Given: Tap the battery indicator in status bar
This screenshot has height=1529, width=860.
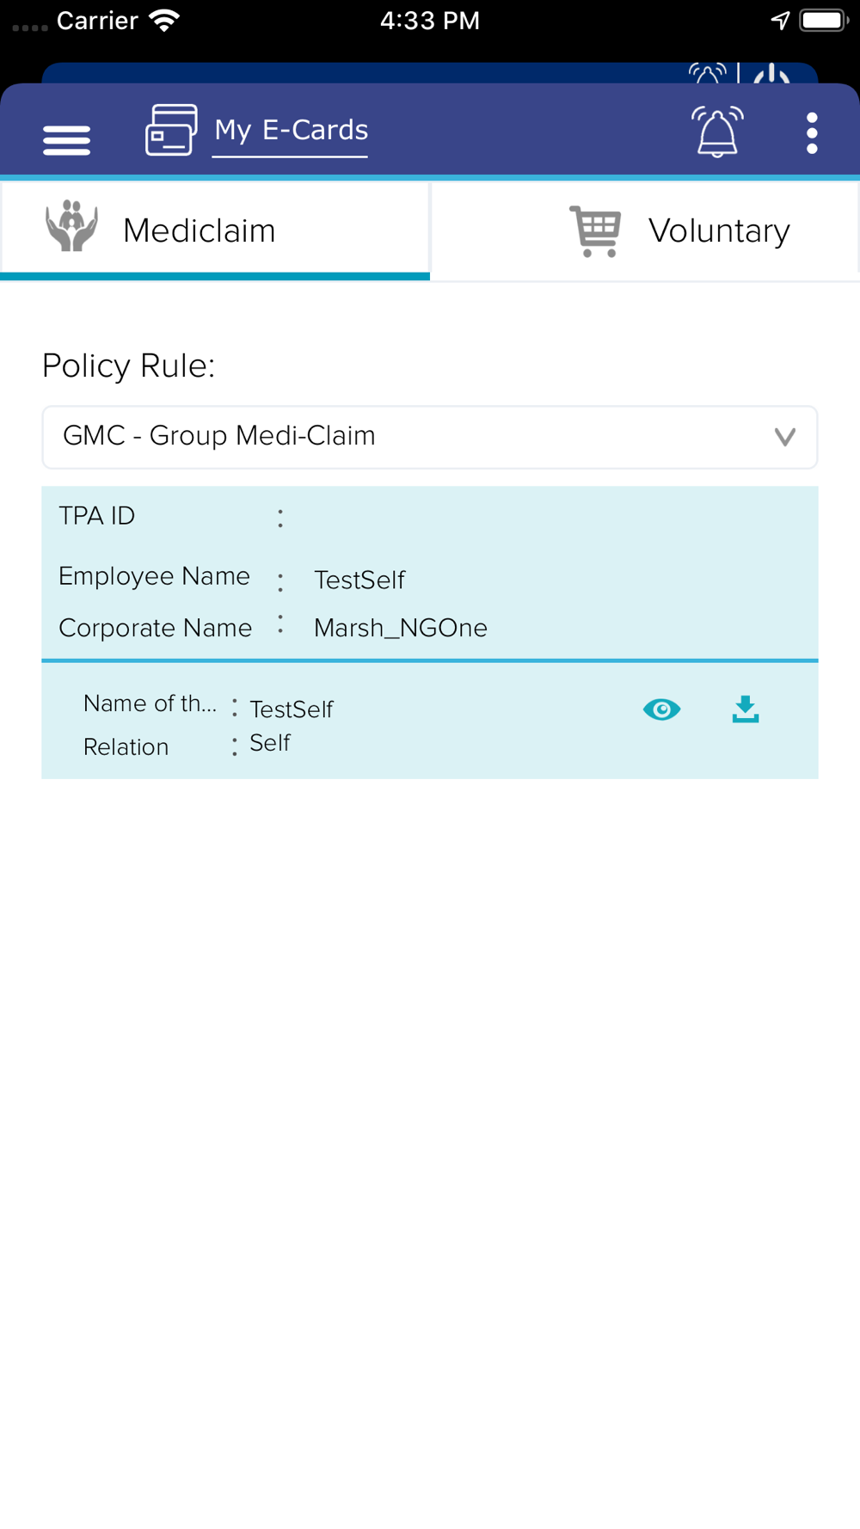Looking at the screenshot, I should (824, 21).
